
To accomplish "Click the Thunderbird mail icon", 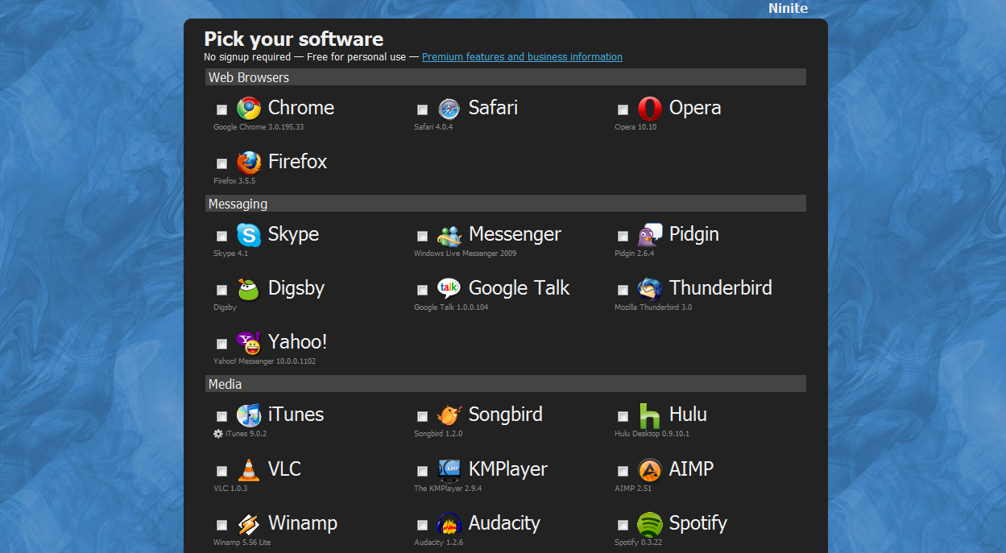I will pos(649,289).
